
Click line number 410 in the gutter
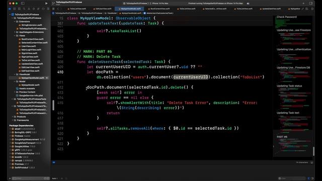[60, 72]
